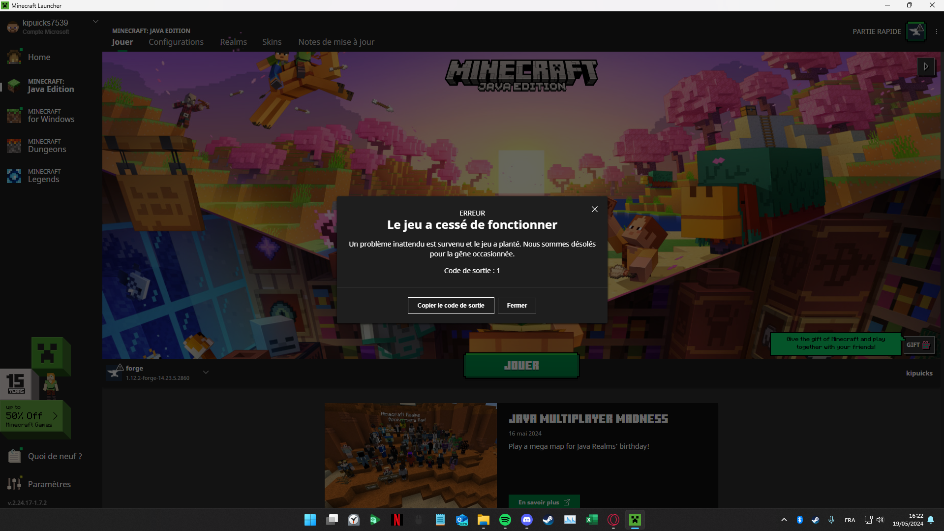The width and height of the screenshot is (944, 531).
Task: Click Minecraft Launcher taskbar icon
Action: coord(635,520)
